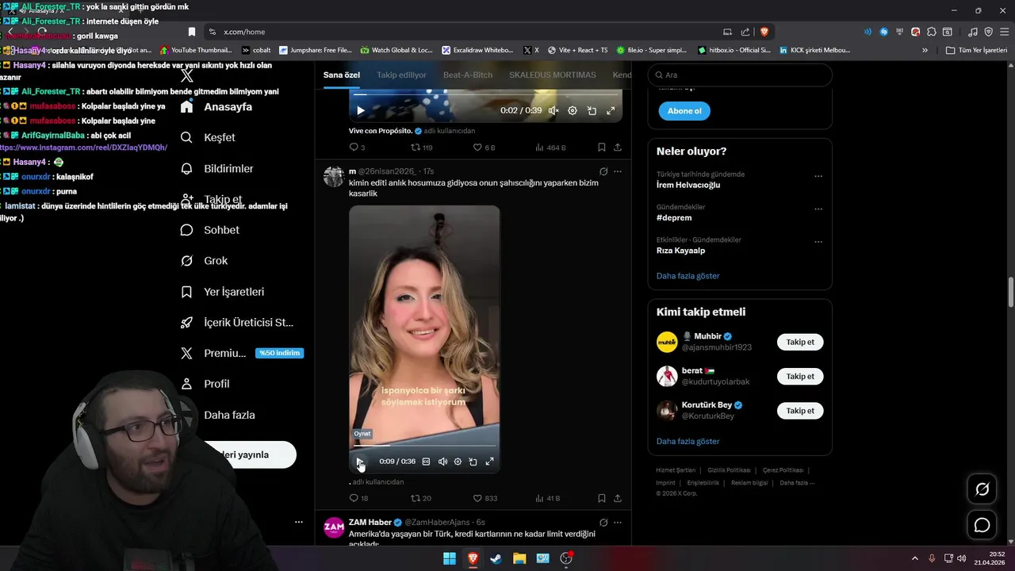Image resolution: width=1015 pixels, height=571 pixels.
Task: Reply to the 'kimin editi' tweet (18 replies)
Action: pos(354,498)
